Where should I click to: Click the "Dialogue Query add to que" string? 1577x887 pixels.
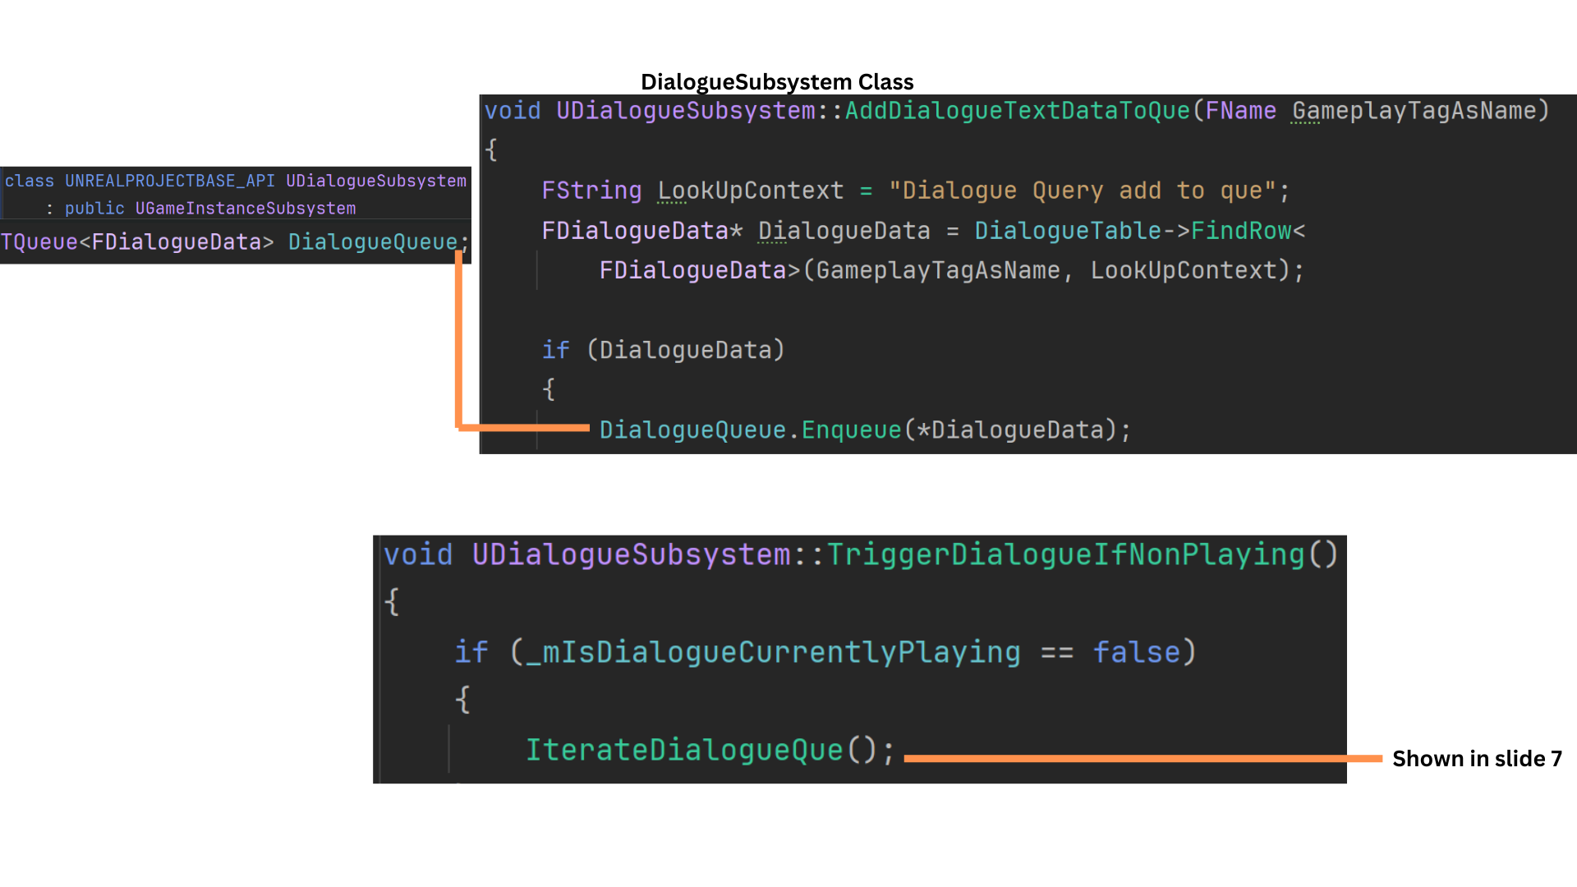click(x=1083, y=191)
